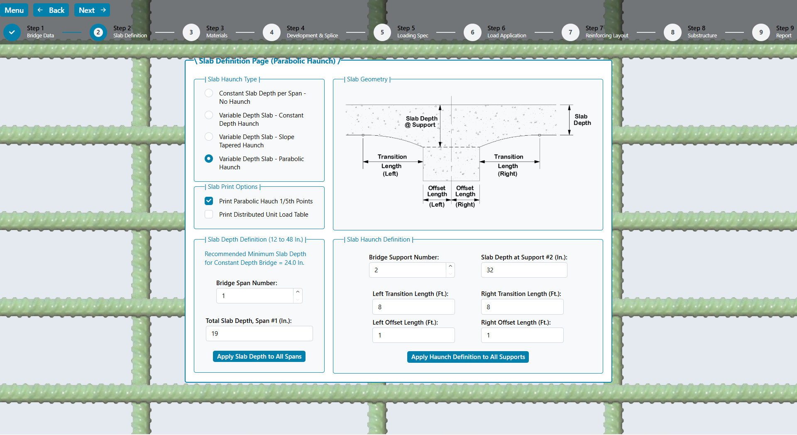This screenshot has height=435, width=797.
Task: Select Constant Slab Depth per Span radio
Action: [209, 93]
